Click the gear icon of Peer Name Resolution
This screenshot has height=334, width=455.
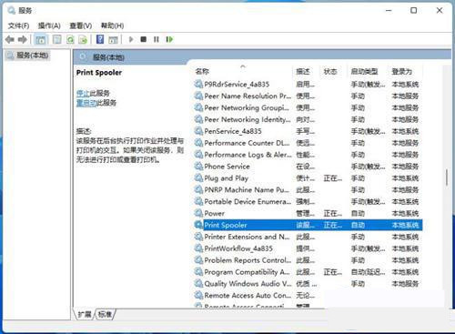198,96
